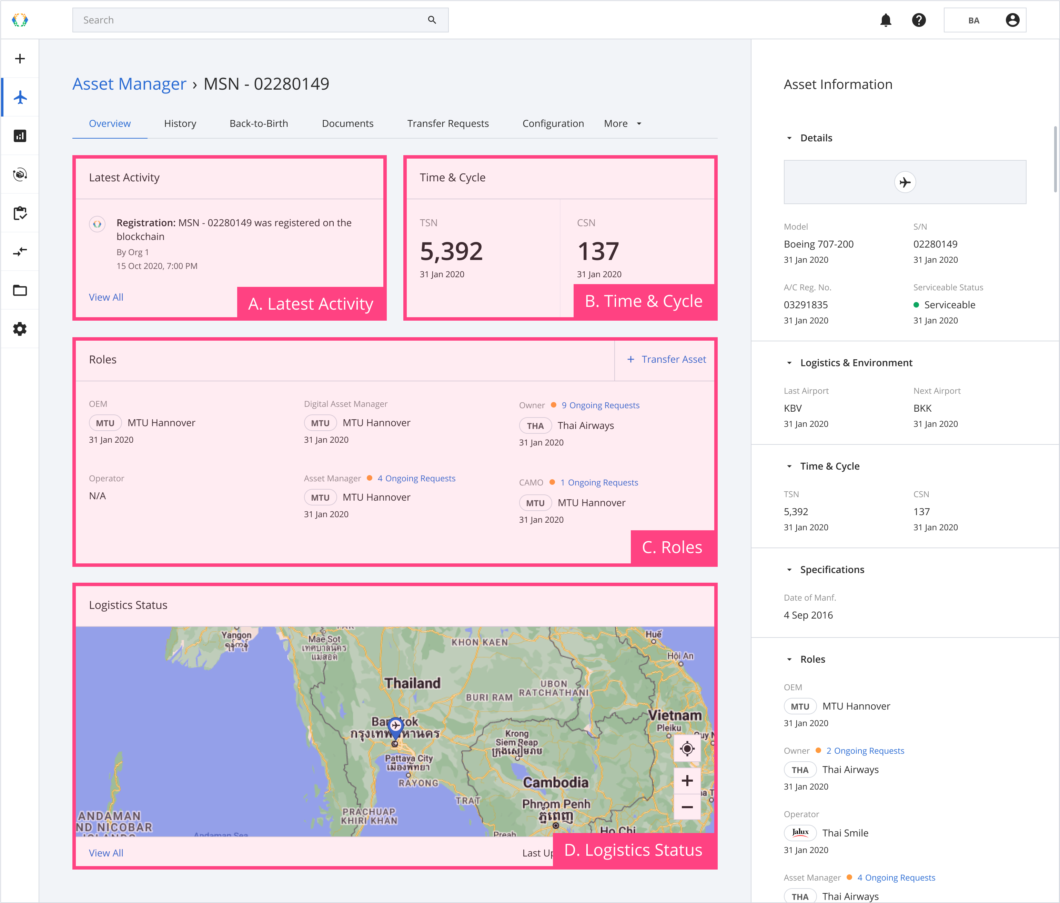
Task: Open sidebar Owner 2 Ongoing Requests link
Action: (865, 751)
